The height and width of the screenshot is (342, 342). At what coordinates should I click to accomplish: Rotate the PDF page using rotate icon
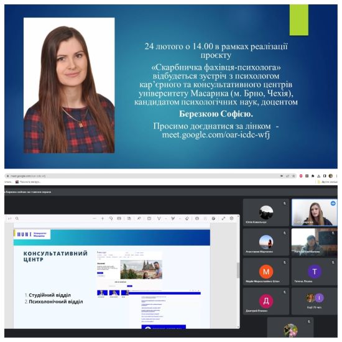tap(111, 218)
